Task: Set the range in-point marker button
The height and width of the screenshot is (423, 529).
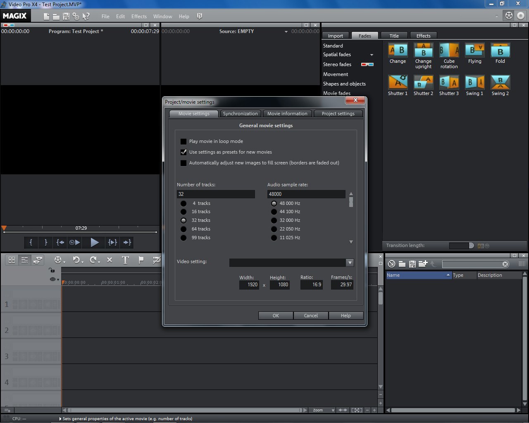Action: pos(31,242)
